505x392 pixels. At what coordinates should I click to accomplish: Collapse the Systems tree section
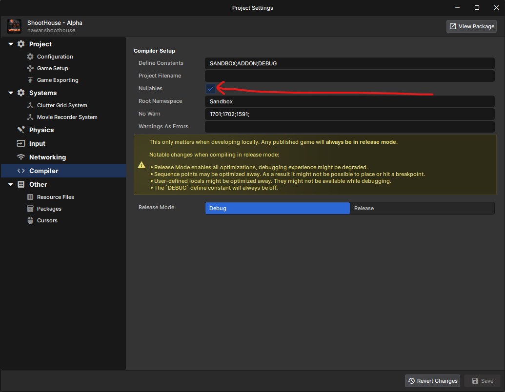11,93
